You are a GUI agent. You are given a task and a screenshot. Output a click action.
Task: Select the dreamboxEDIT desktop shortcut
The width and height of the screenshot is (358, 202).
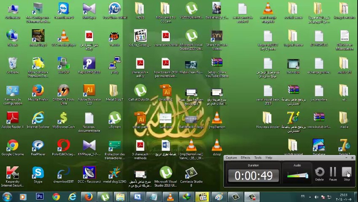64,175
